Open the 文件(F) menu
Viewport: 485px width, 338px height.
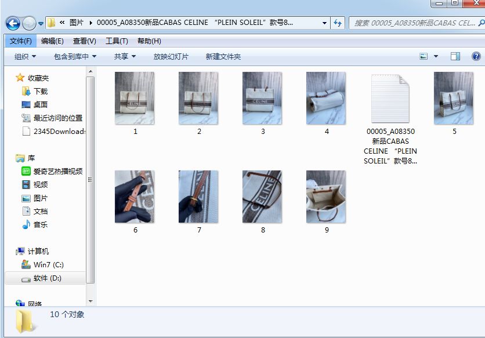tap(21, 41)
